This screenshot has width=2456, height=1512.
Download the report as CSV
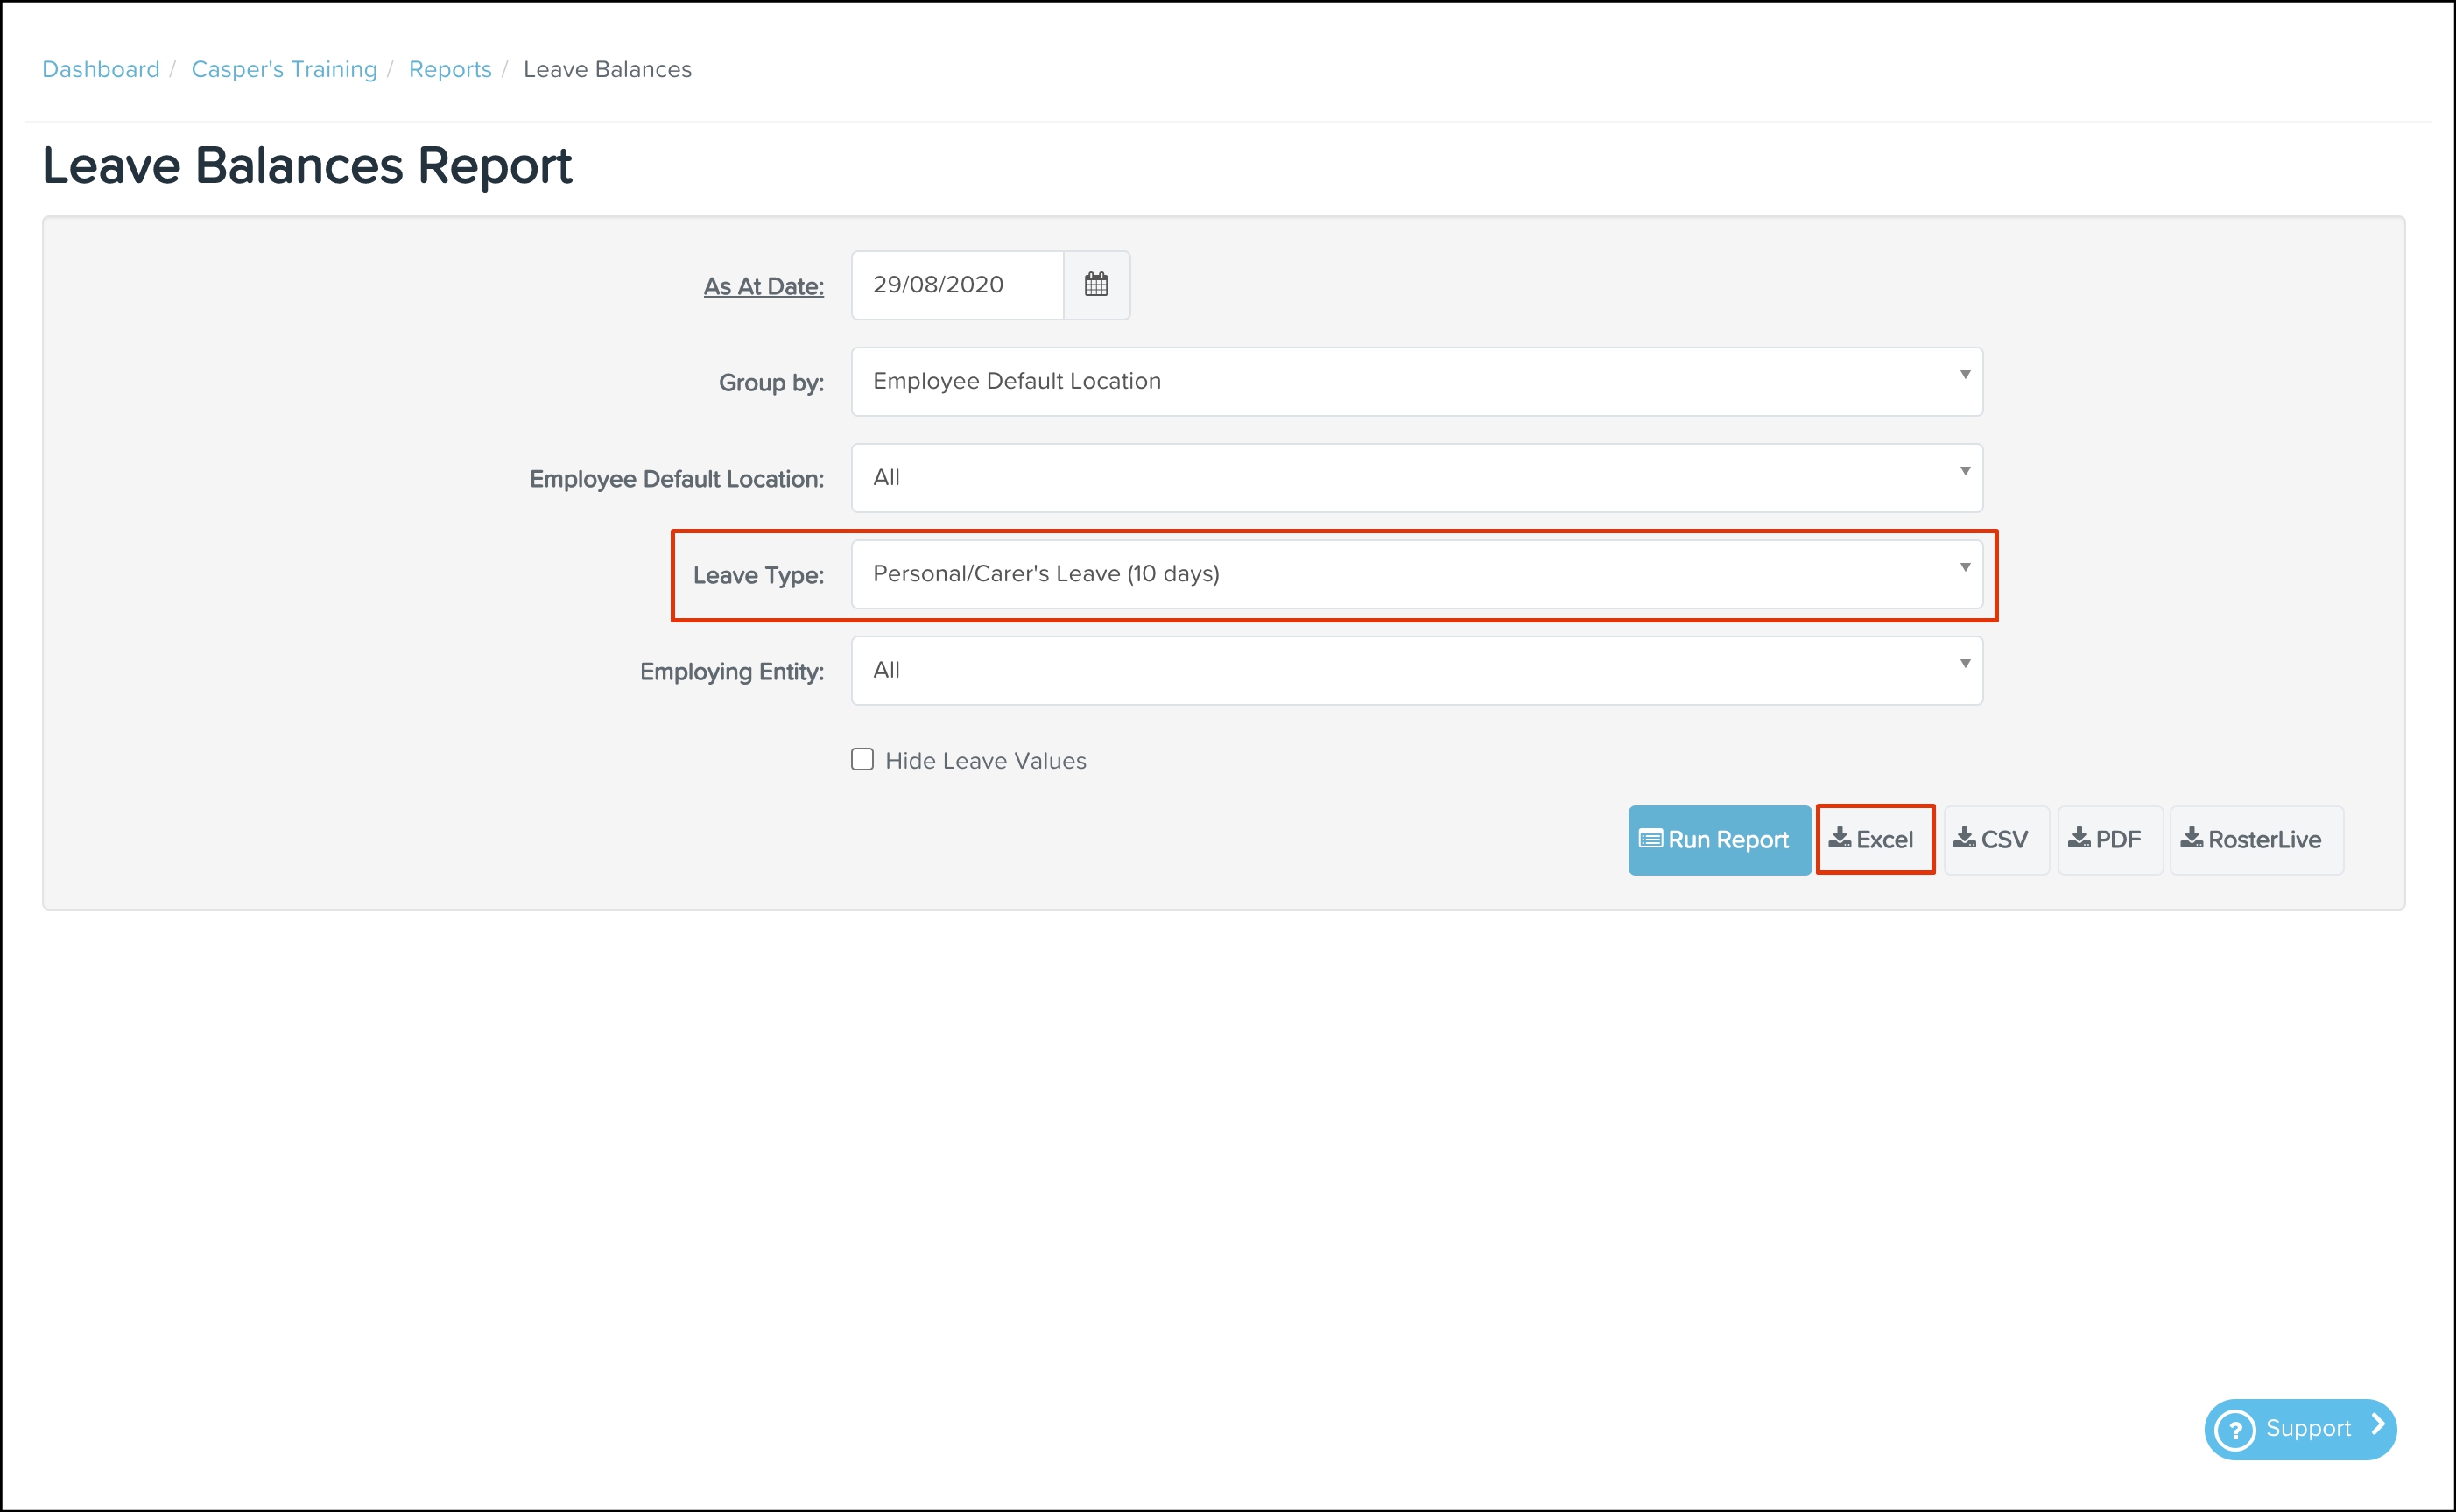[1993, 840]
